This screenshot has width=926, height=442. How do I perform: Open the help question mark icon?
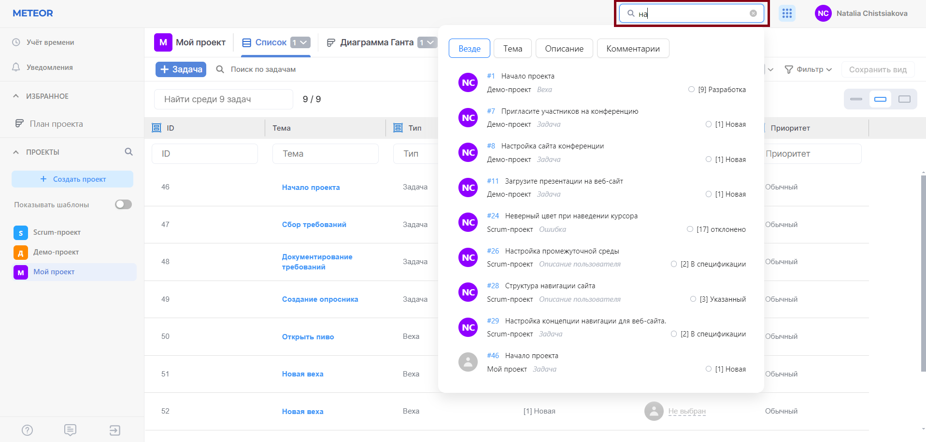point(28,430)
